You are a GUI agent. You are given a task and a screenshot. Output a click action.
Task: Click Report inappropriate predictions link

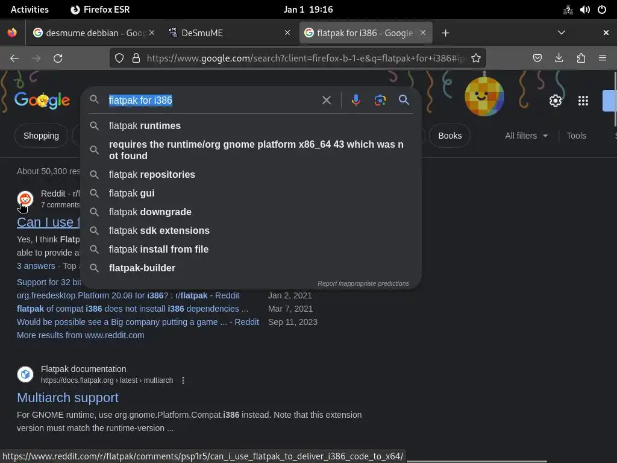pos(363,283)
